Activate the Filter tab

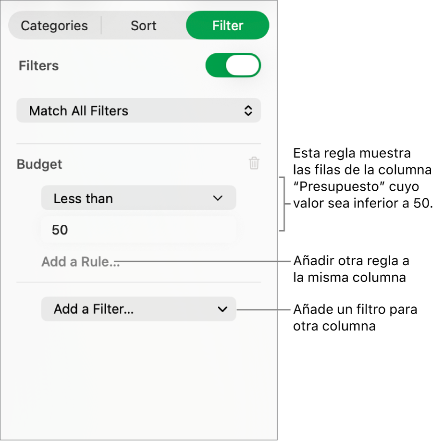click(x=227, y=25)
